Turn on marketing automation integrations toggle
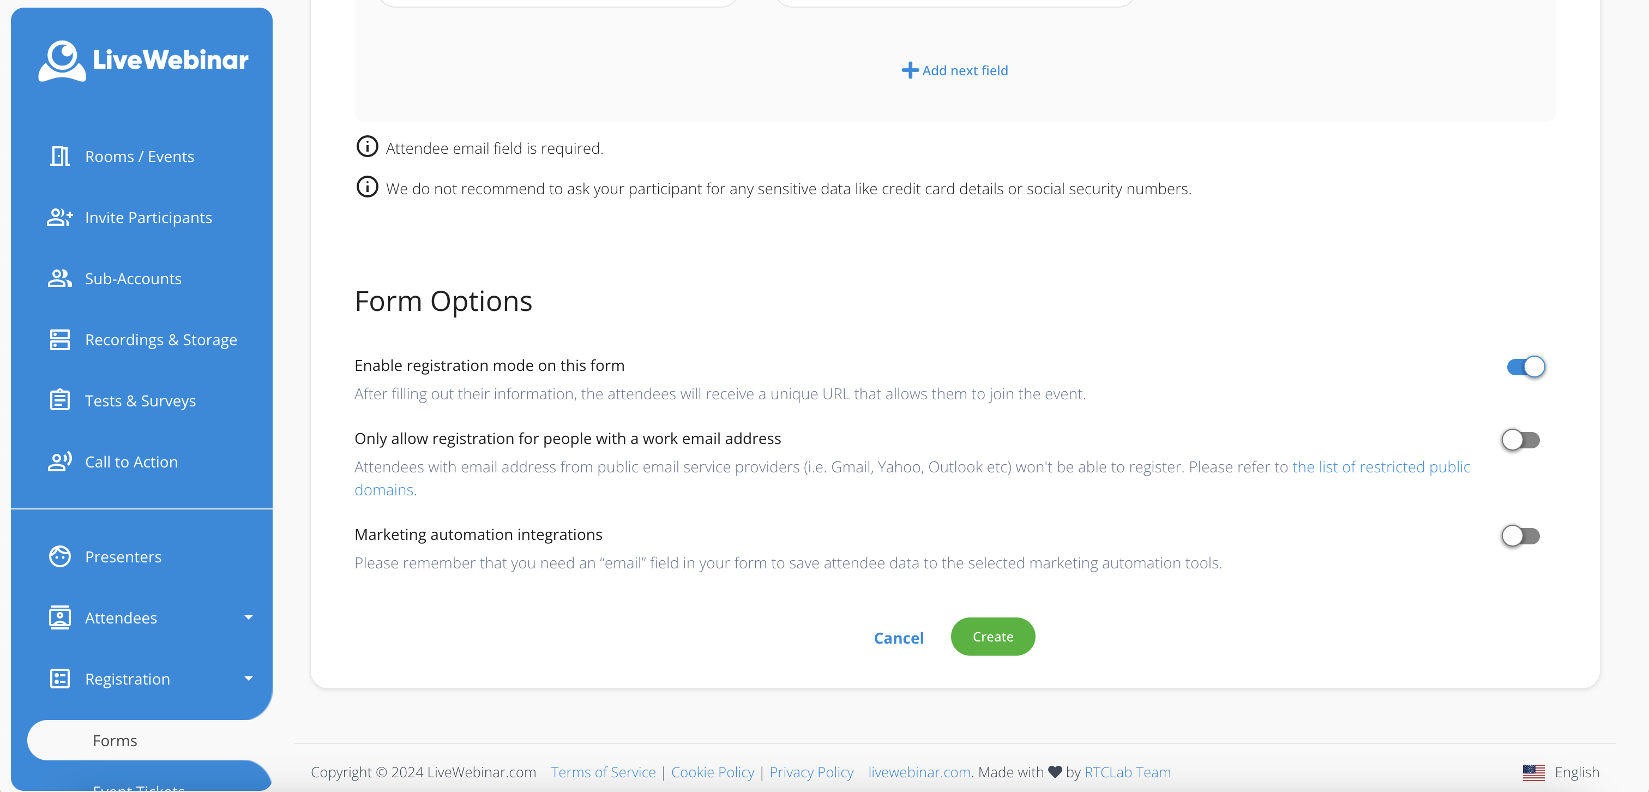 [1520, 536]
